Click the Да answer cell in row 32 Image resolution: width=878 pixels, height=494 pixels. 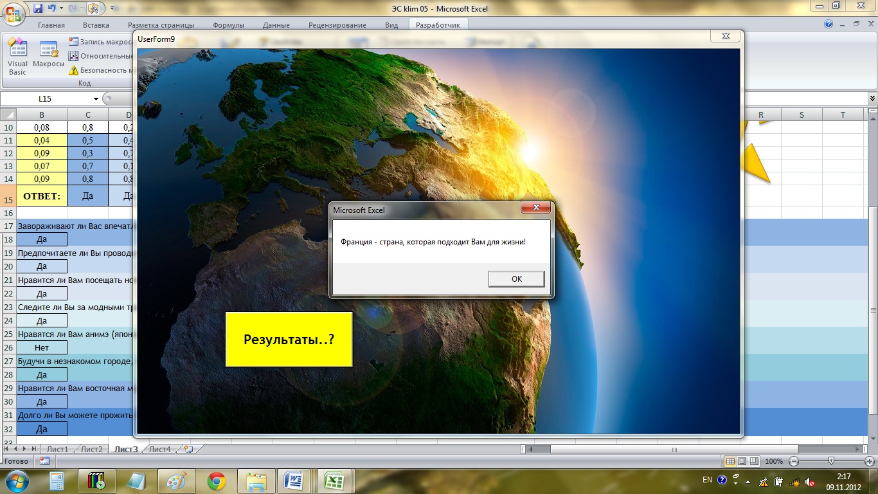coord(42,428)
